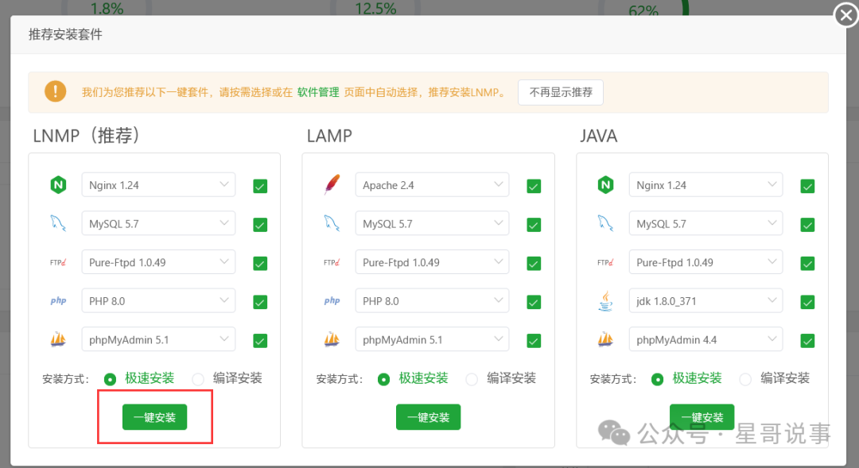The height and width of the screenshot is (468, 859).
Task: Open Pure-Ftpd 1.0.49 dropdown in LAMP
Action: 432,262
